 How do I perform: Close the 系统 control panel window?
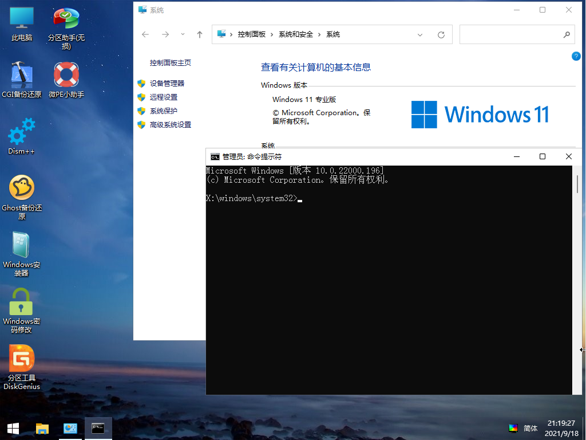pyautogui.click(x=569, y=10)
